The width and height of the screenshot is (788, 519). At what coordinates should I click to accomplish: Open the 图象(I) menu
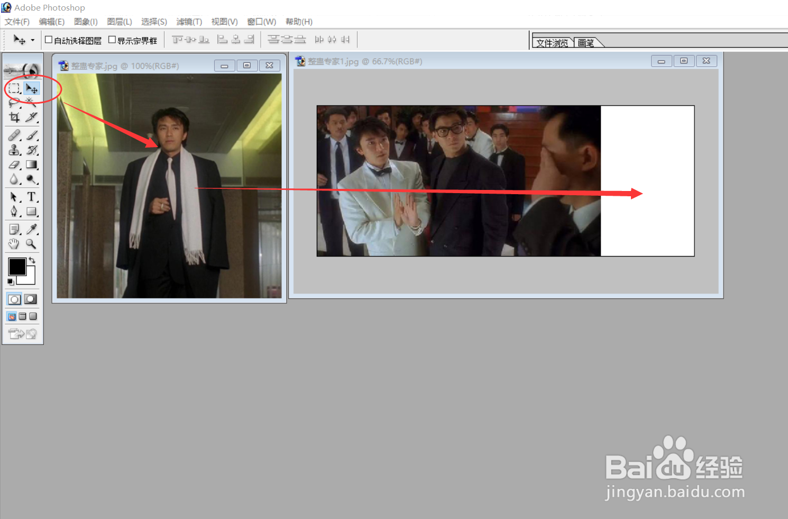tap(86, 22)
